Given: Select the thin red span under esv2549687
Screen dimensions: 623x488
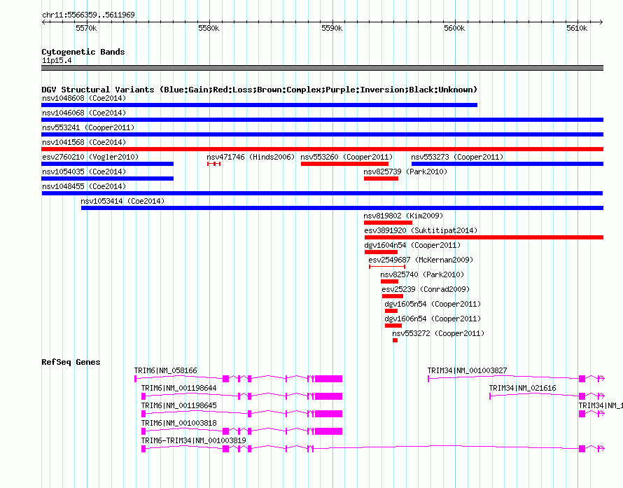Looking at the screenshot, I should [x=387, y=267].
